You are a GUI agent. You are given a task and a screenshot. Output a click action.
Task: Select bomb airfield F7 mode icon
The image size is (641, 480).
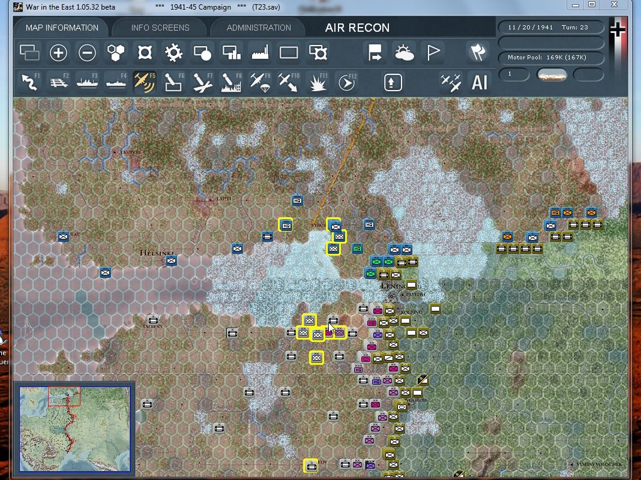pyautogui.click(x=202, y=82)
